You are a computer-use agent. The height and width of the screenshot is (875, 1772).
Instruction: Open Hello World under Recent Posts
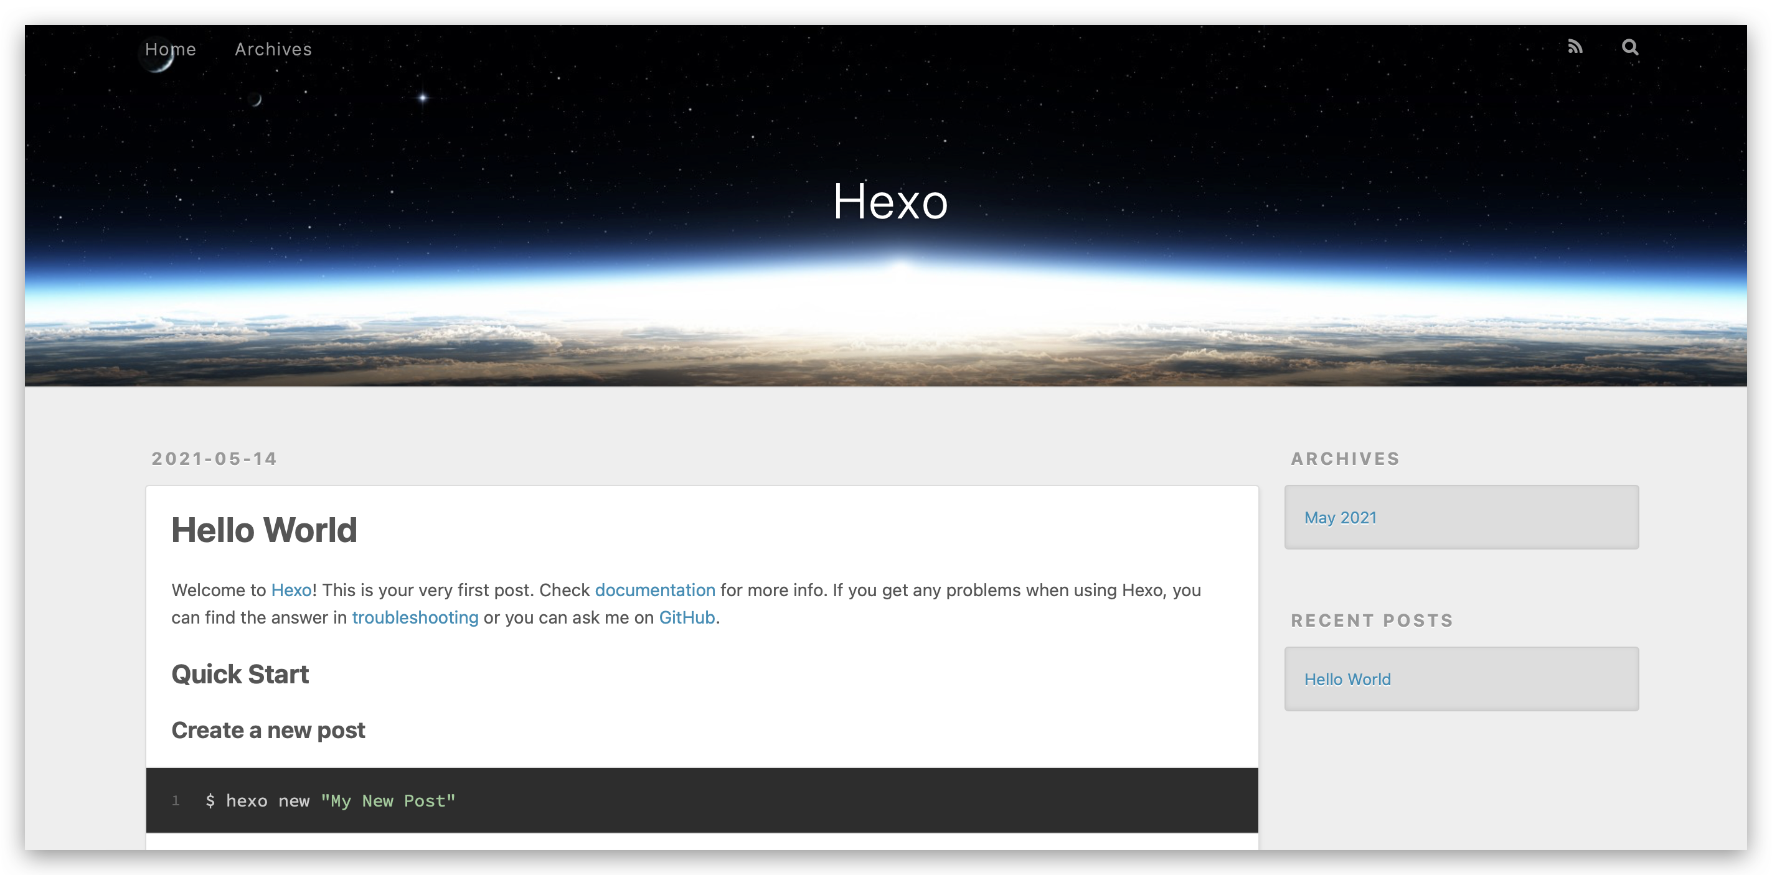pyautogui.click(x=1347, y=679)
